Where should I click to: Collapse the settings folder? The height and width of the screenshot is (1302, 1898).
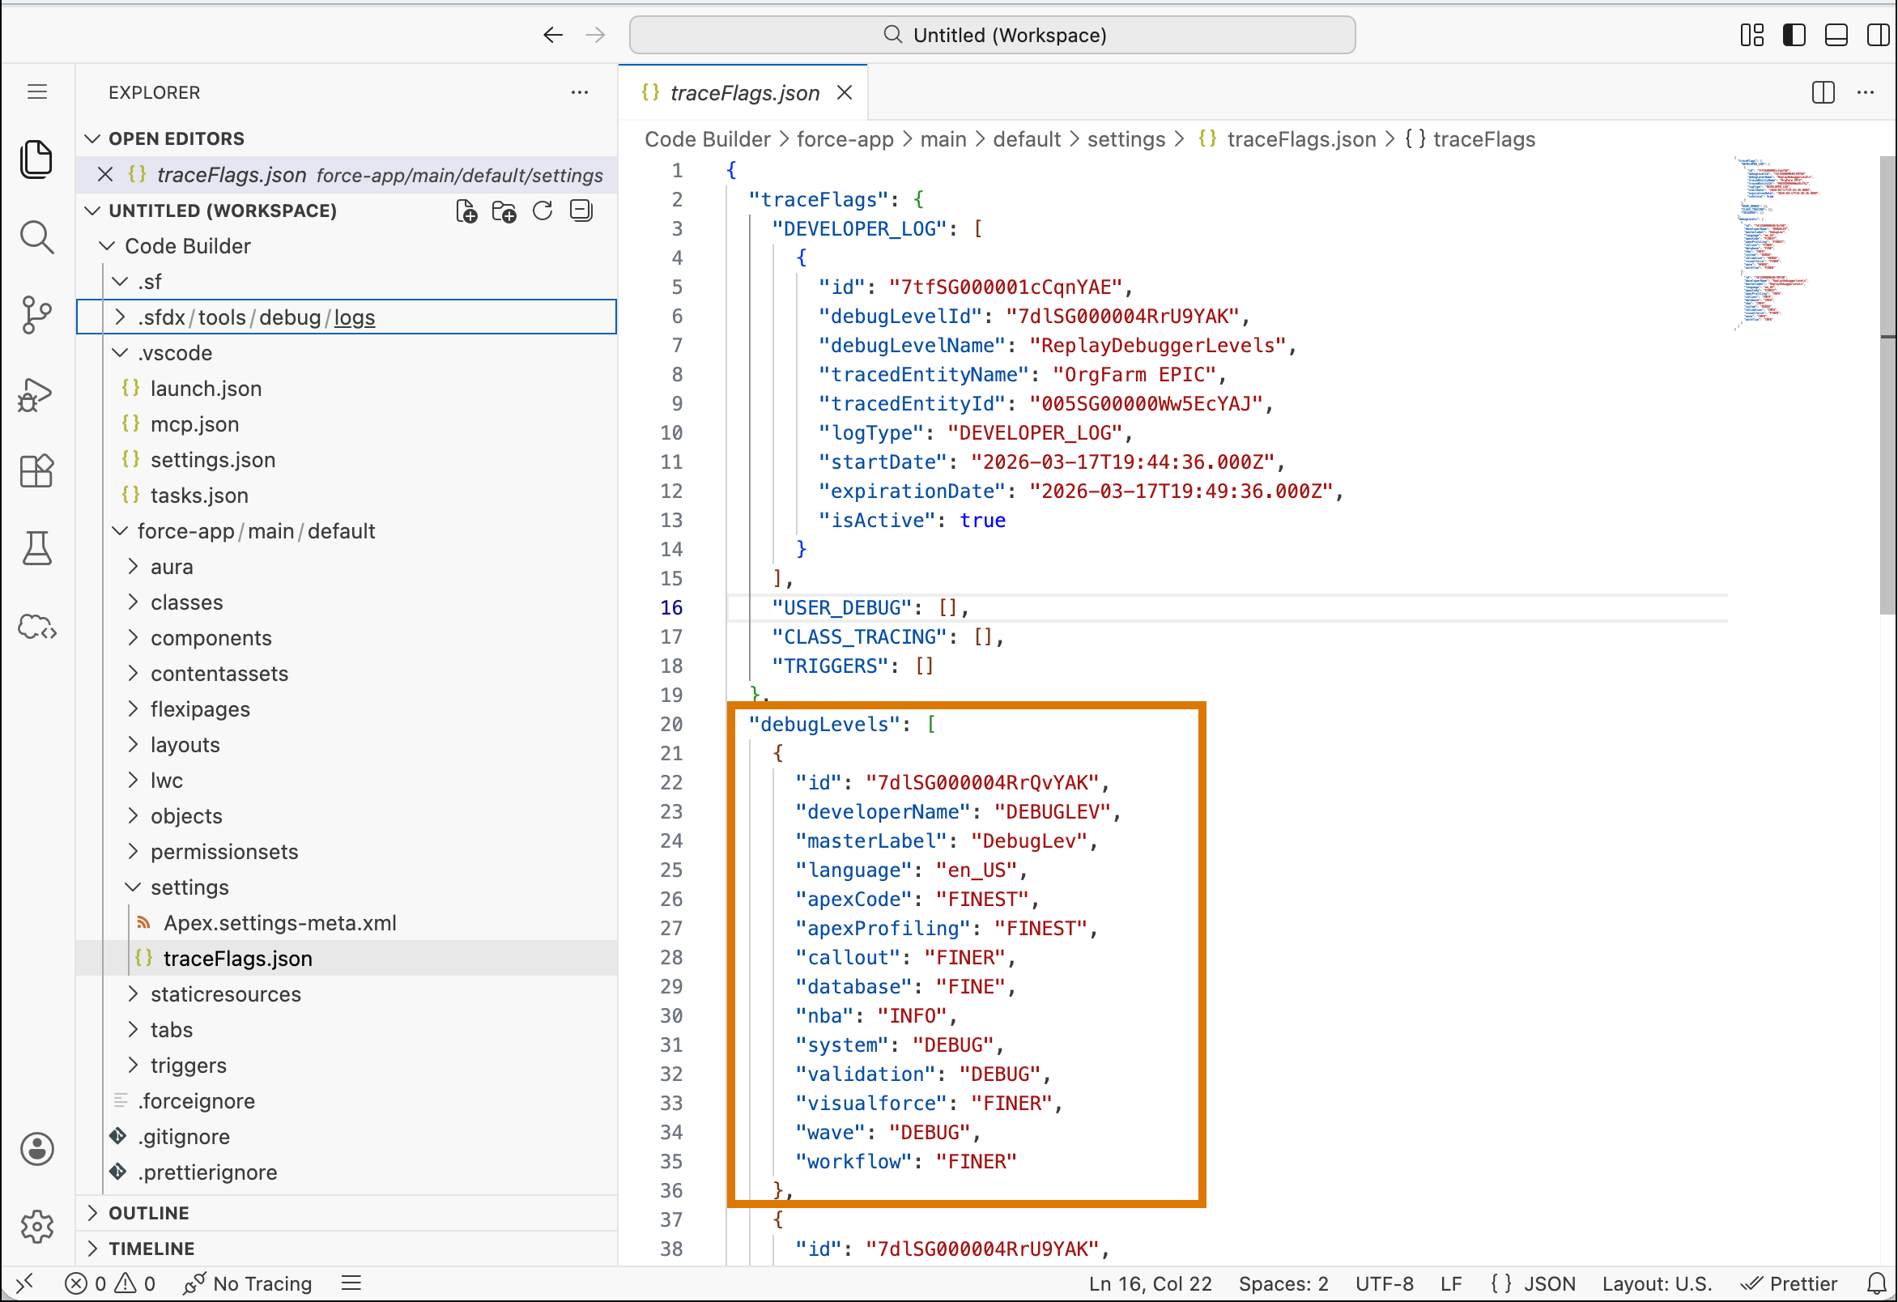[x=347, y=887]
